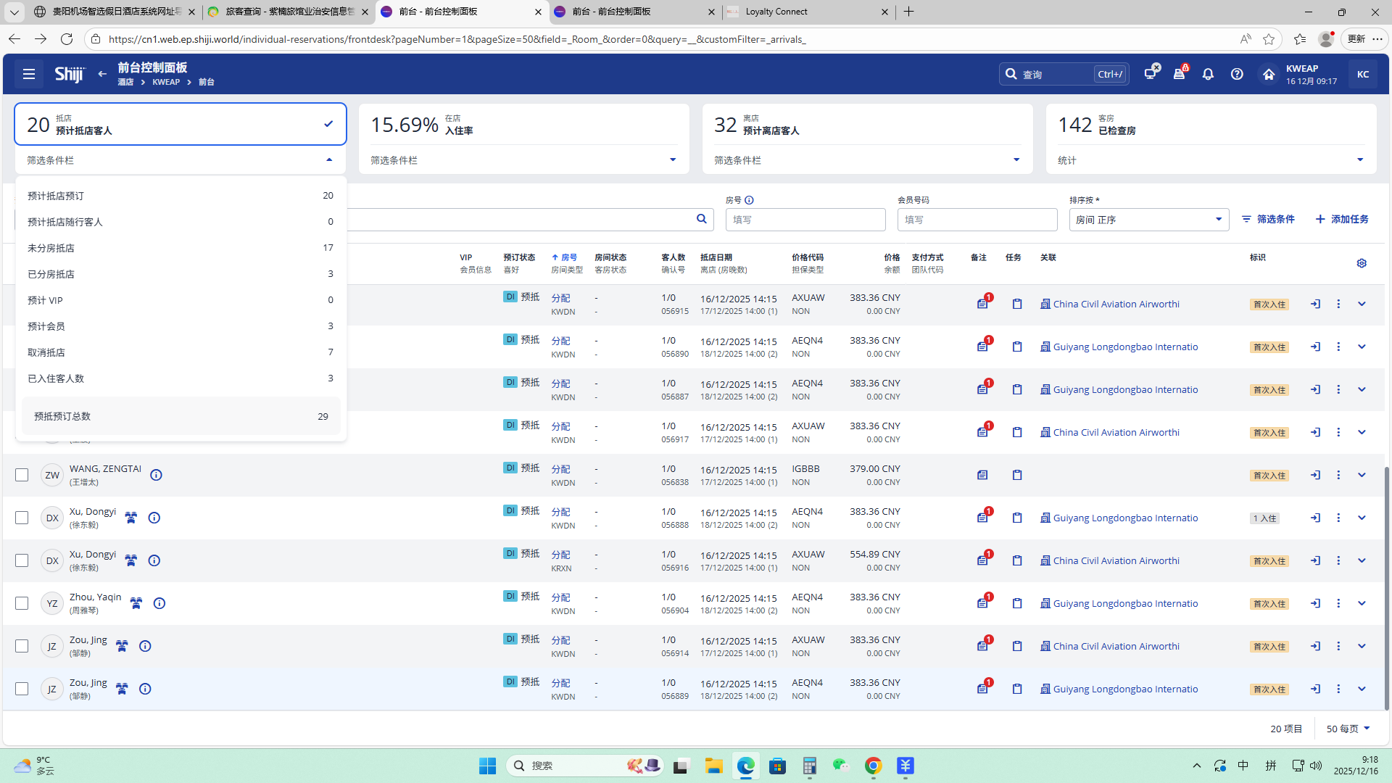Click the table column settings gear icon

(1362, 263)
